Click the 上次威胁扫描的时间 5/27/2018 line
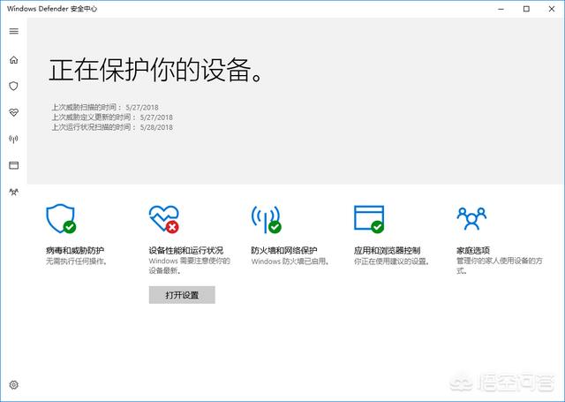 coord(105,107)
